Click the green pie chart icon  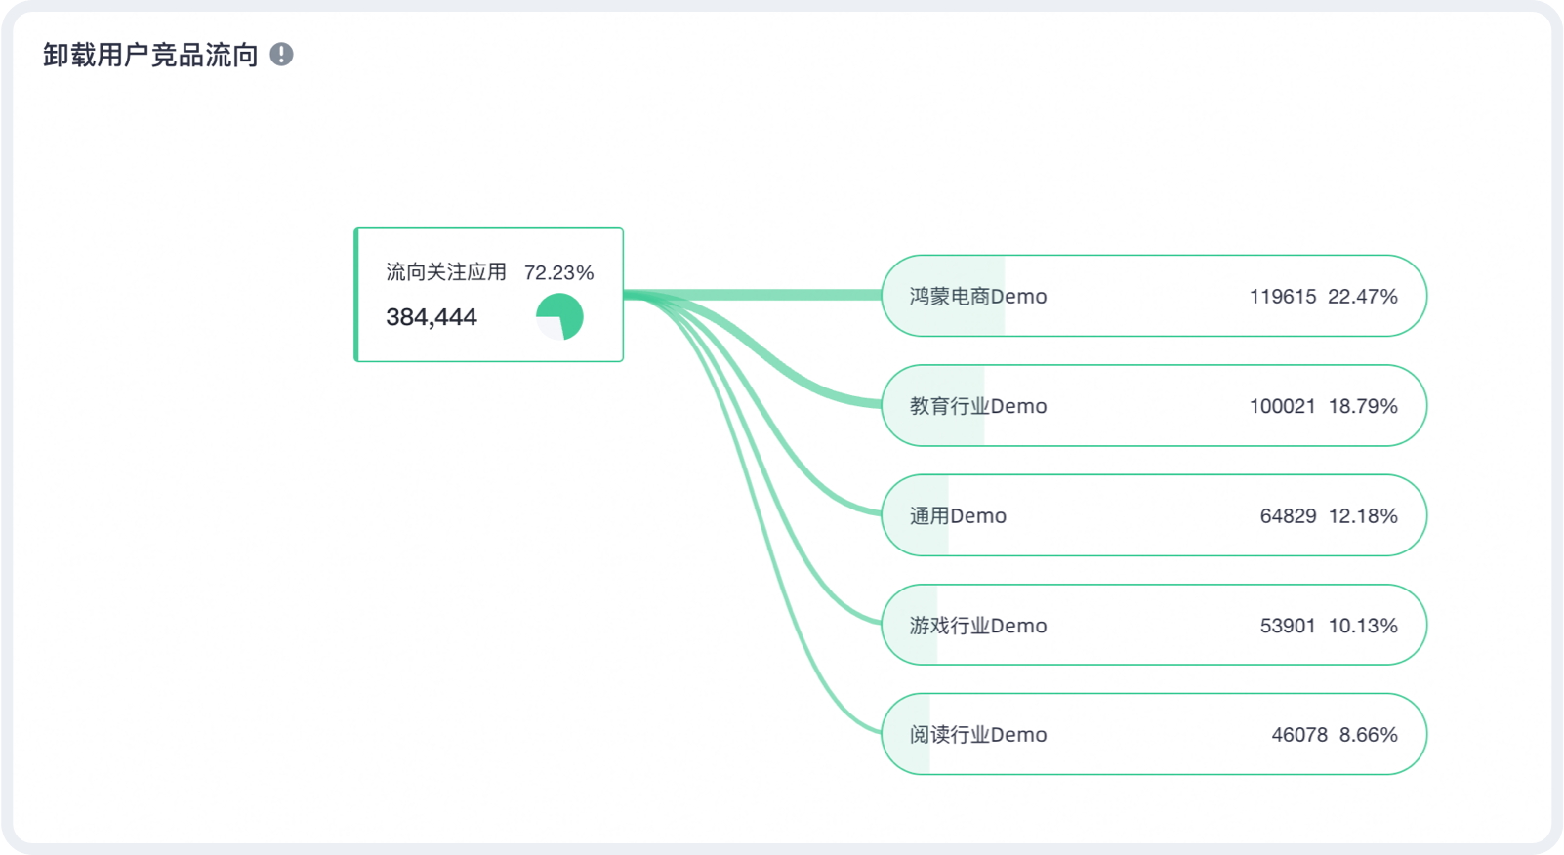[559, 316]
